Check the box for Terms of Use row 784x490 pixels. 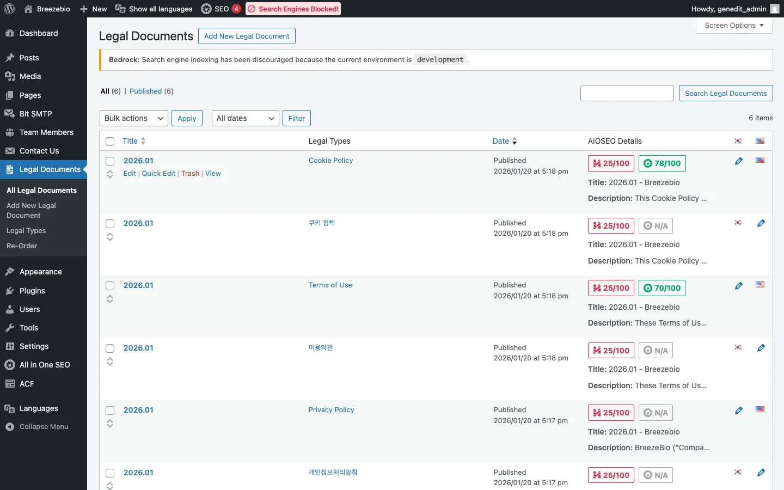point(110,286)
